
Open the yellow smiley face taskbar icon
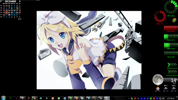[77, 98]
